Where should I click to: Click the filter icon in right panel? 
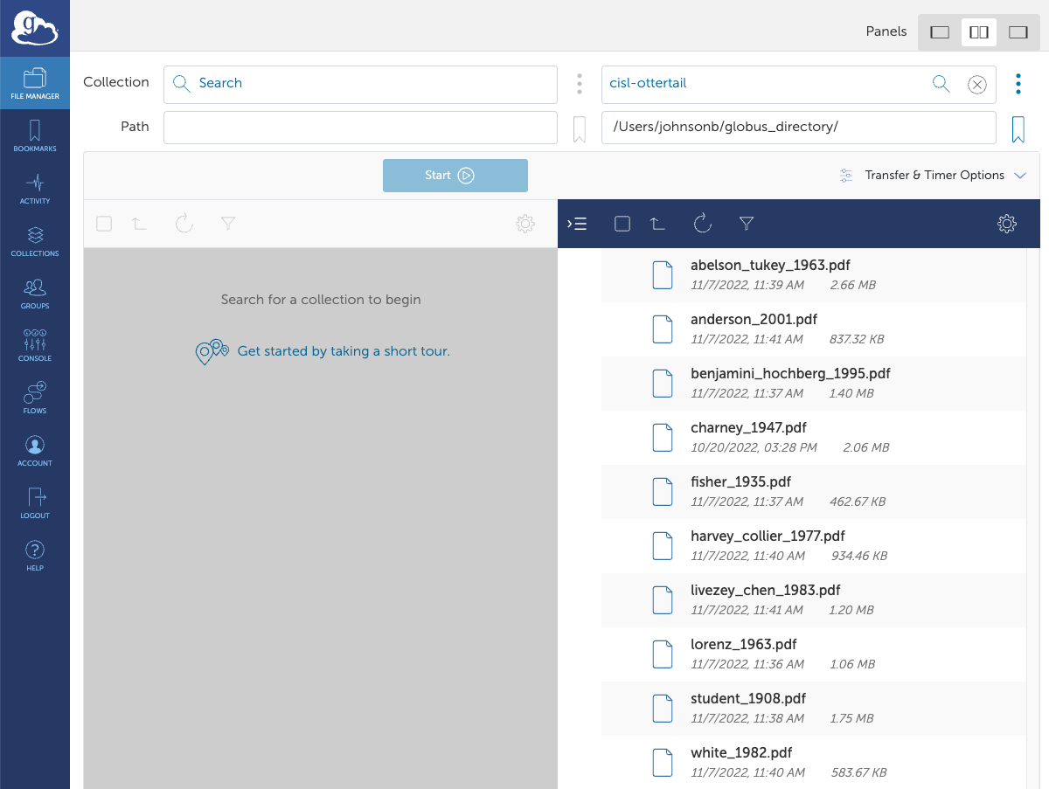click(747, 224)
